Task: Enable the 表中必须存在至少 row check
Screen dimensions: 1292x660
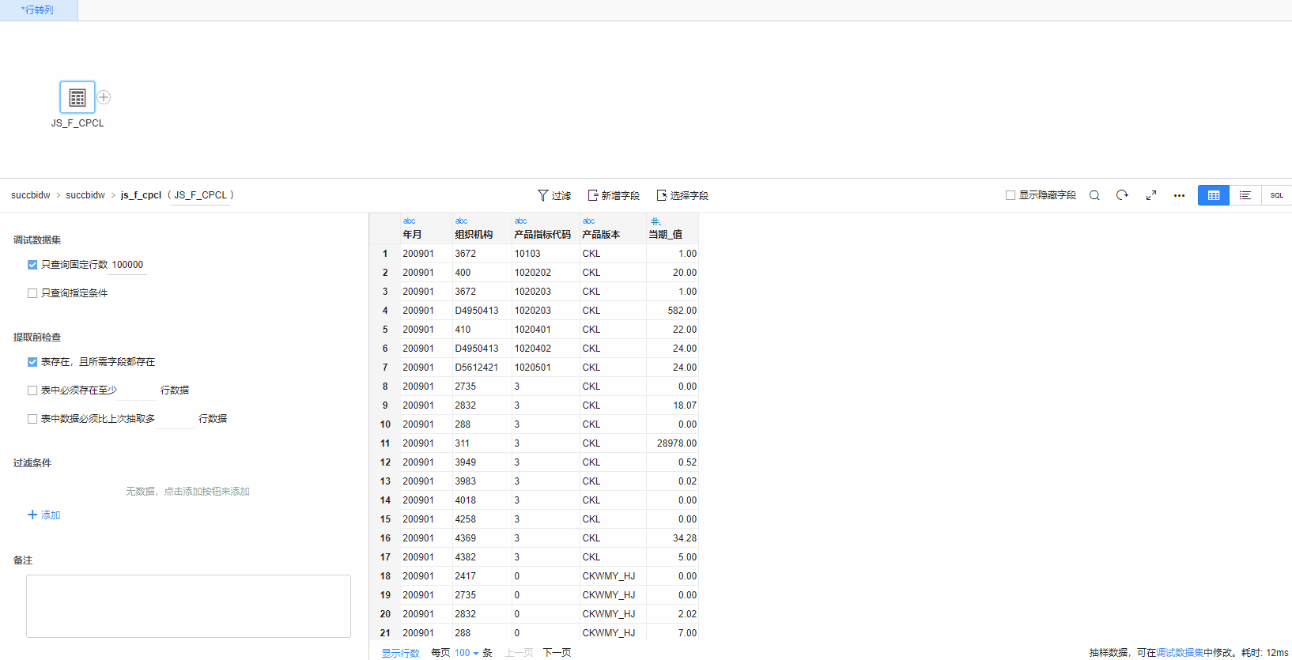Action: 32,390
